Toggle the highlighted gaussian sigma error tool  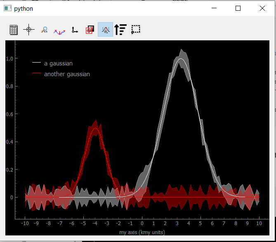106,30
